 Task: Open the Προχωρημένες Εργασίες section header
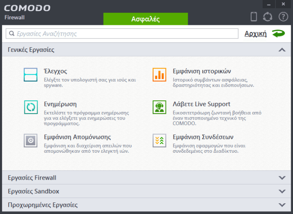[x=146, y=205]
